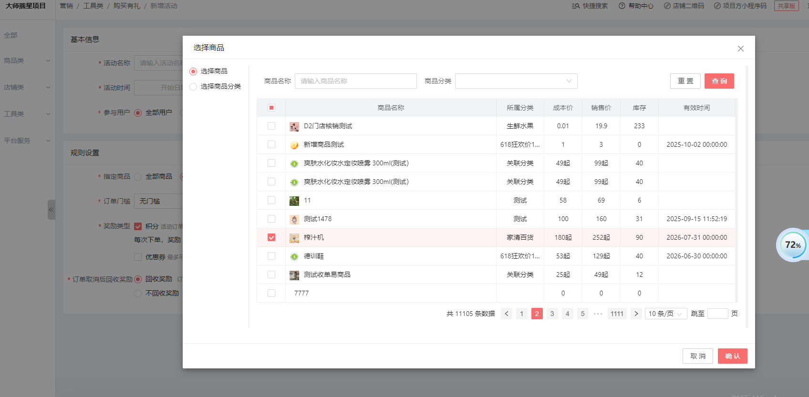Uncheck the 榨汁机 product checkbox

point(271,237)
